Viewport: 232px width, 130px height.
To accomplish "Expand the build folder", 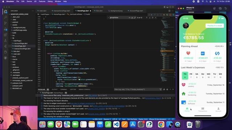I will [14, 33].
